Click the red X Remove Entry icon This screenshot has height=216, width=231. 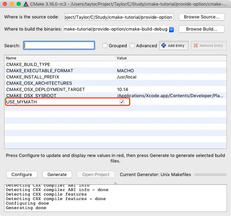click(x=196, y=45)
